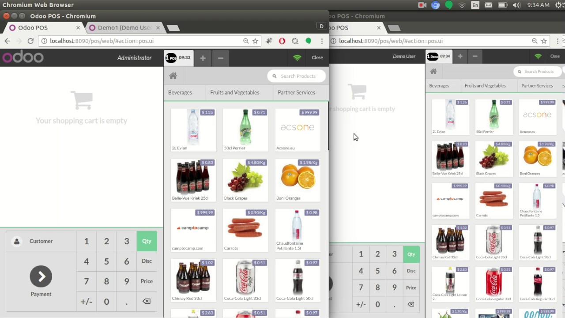The height and width of the screenshot is (318, 565).
Task: Activate Price mode on Administrator numpad
Action: point(147,281)
